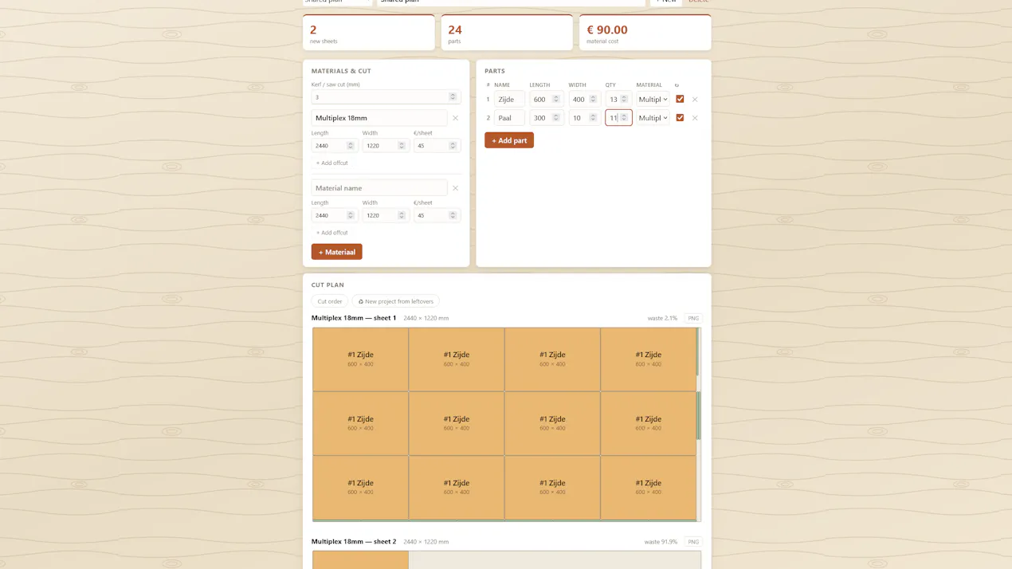Delete the Paal part row
1012x569 pixels.
[x=695, y=118]
